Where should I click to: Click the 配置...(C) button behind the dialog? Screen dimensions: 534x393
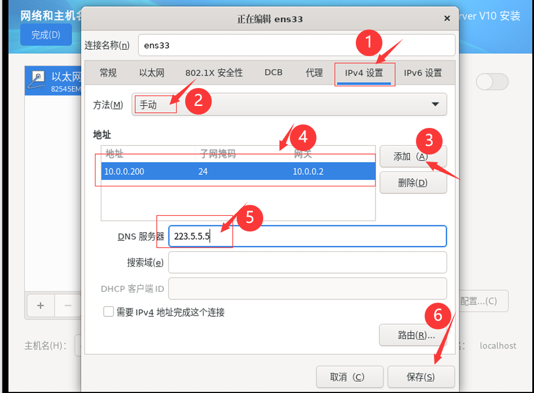pyautogui.click(x=483, y=302)
